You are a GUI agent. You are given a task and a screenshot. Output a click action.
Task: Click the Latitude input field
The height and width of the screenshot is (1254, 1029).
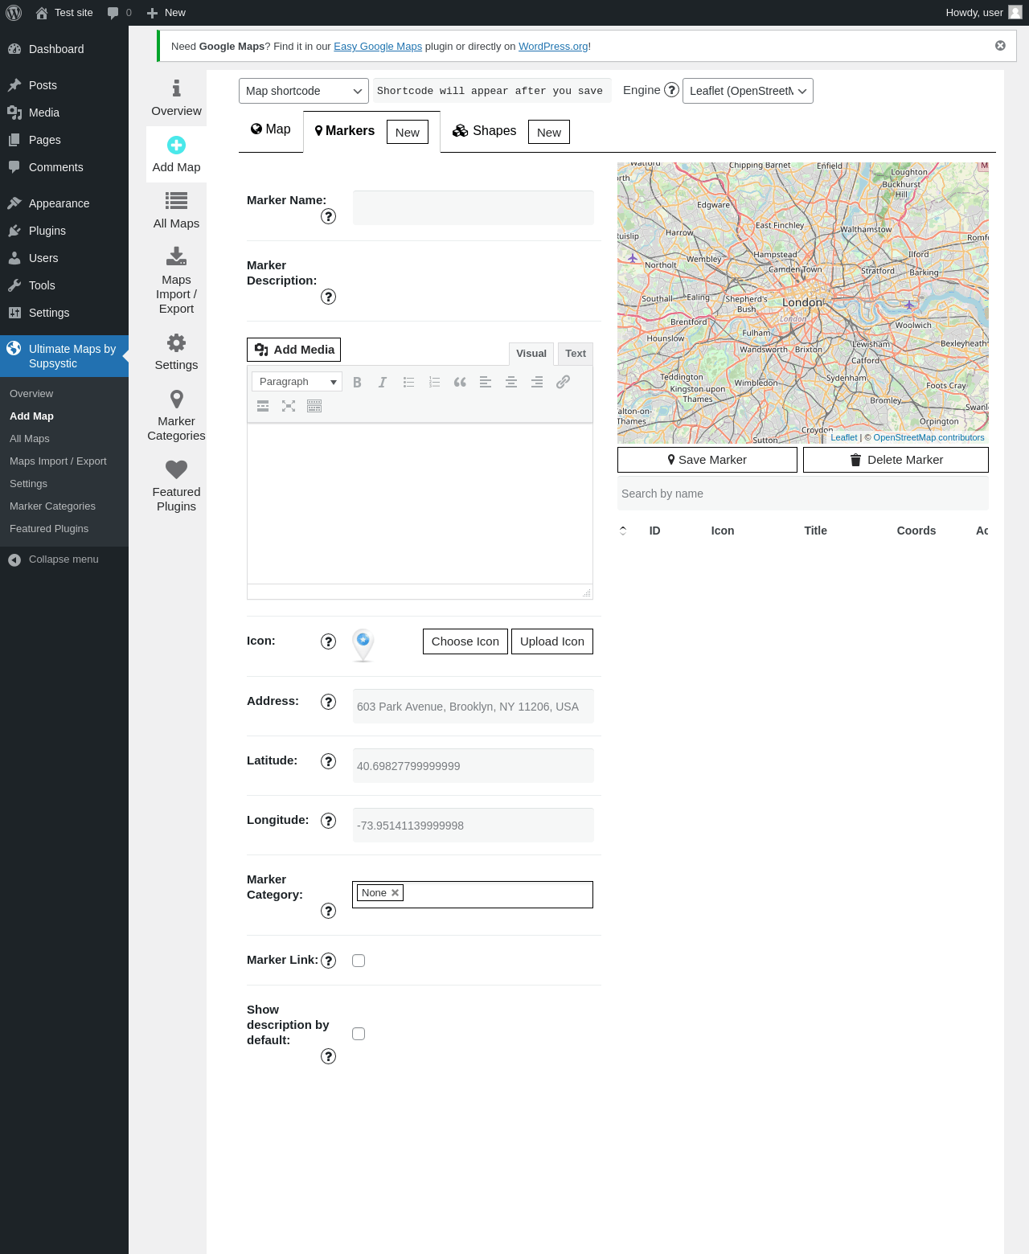pyautogui.click(x=474, y=766)
